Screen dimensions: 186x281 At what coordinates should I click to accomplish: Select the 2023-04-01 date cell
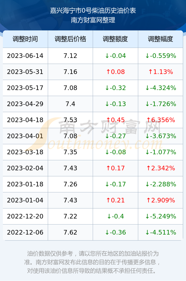point(25,136)
